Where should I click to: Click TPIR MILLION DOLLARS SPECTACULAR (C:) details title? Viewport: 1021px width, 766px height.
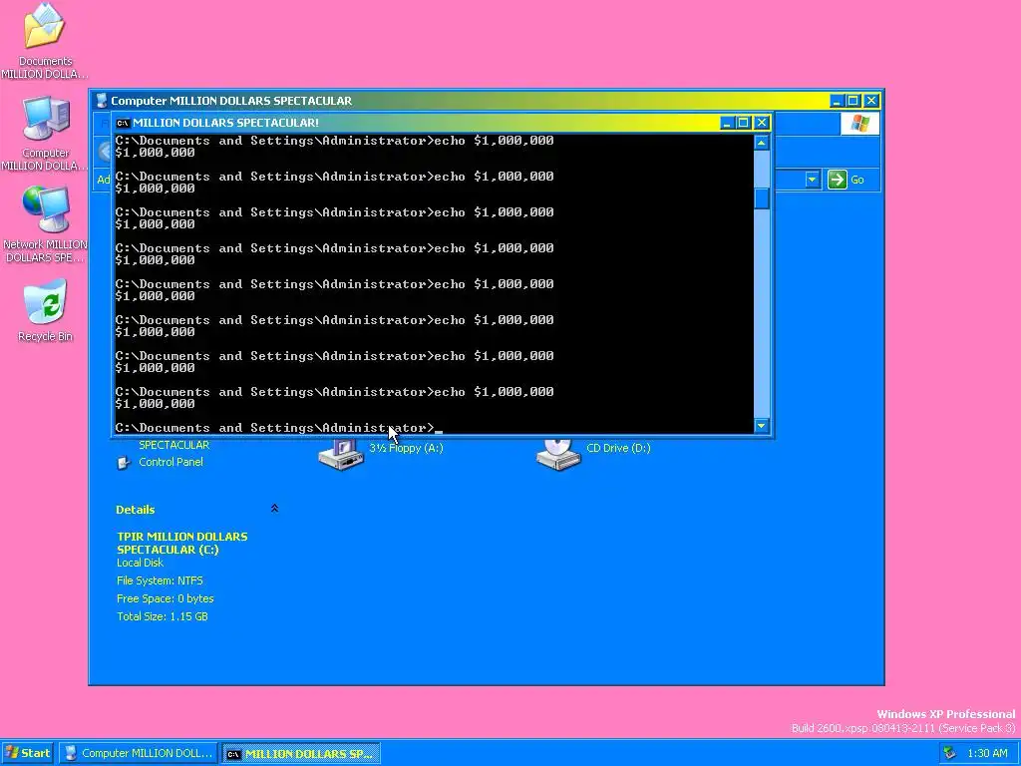(182, 543)
